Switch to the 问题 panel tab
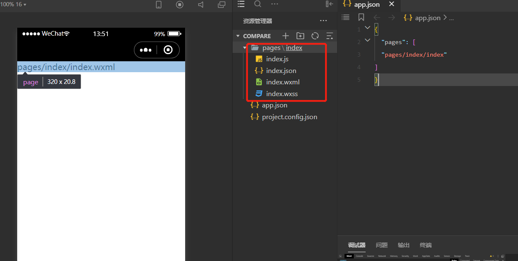518x261 pixels. click(x=382, y=245)
